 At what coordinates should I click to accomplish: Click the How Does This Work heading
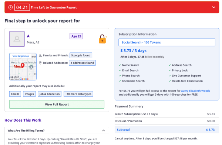point(23,120)
